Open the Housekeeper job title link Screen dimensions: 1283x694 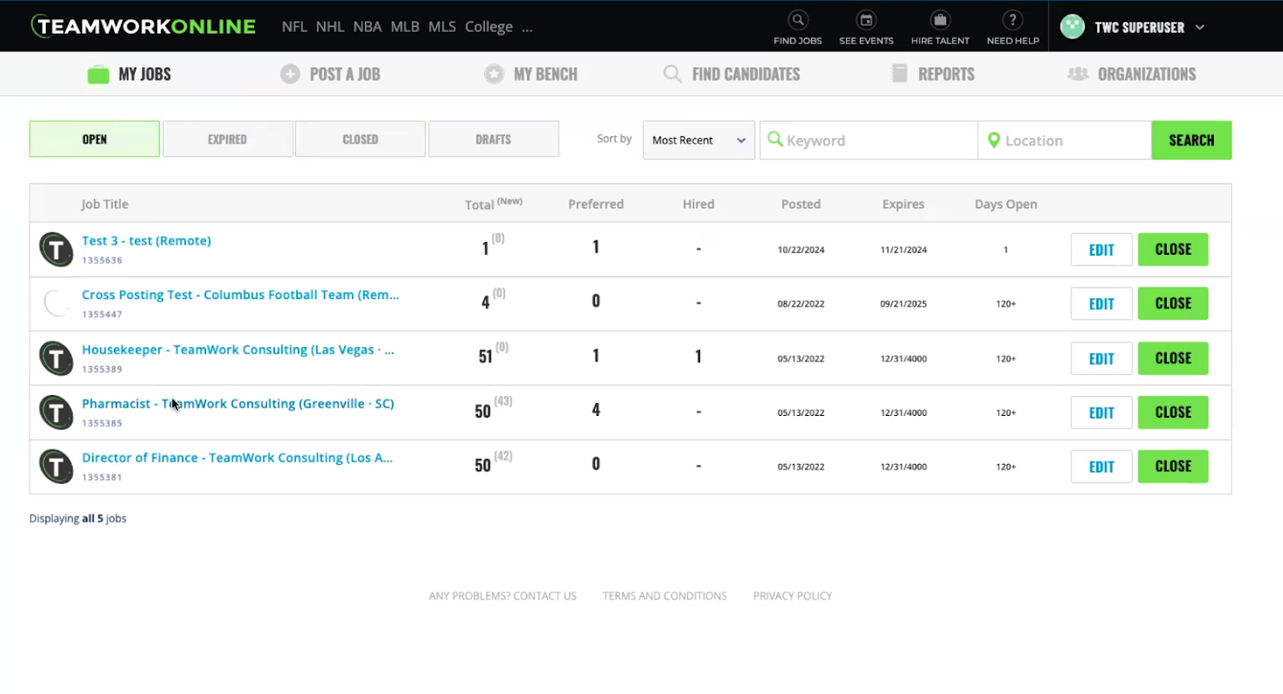238,350
